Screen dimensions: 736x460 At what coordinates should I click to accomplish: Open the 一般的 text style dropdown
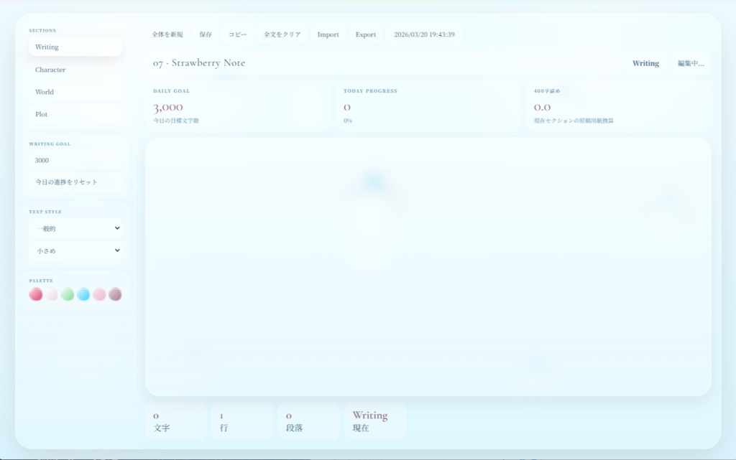[75, 228]
